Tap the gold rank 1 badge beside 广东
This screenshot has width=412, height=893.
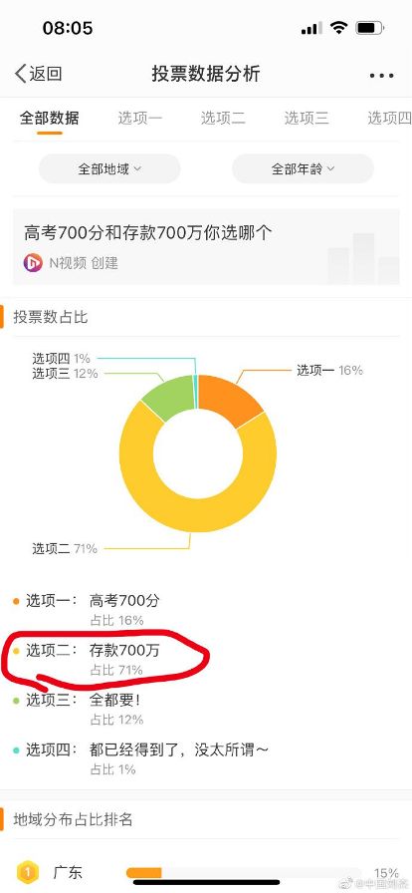pos(27,872)
